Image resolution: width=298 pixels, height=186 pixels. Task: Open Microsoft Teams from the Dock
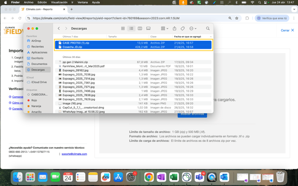(199, 177)
